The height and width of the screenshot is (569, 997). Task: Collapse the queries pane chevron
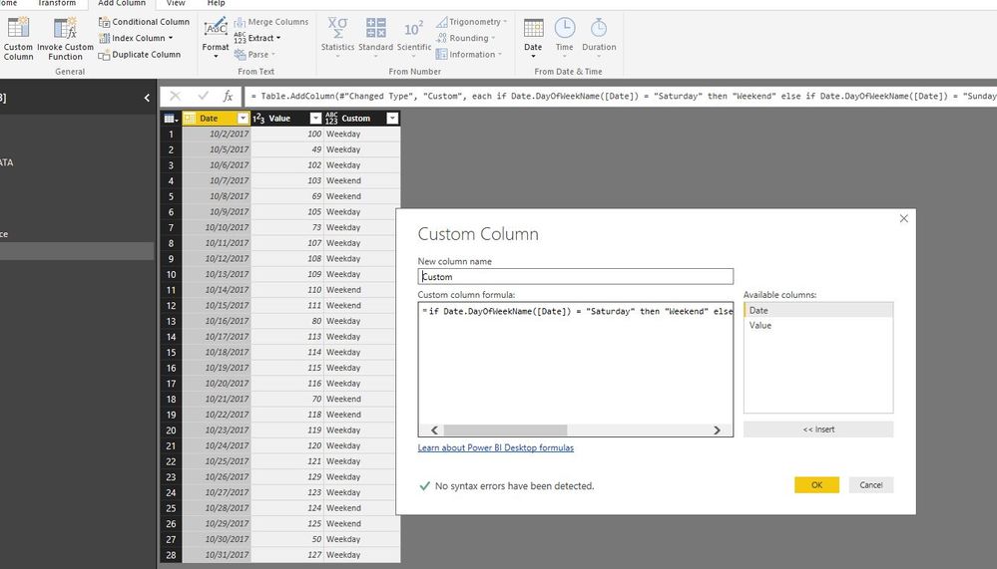pos(147,98)
